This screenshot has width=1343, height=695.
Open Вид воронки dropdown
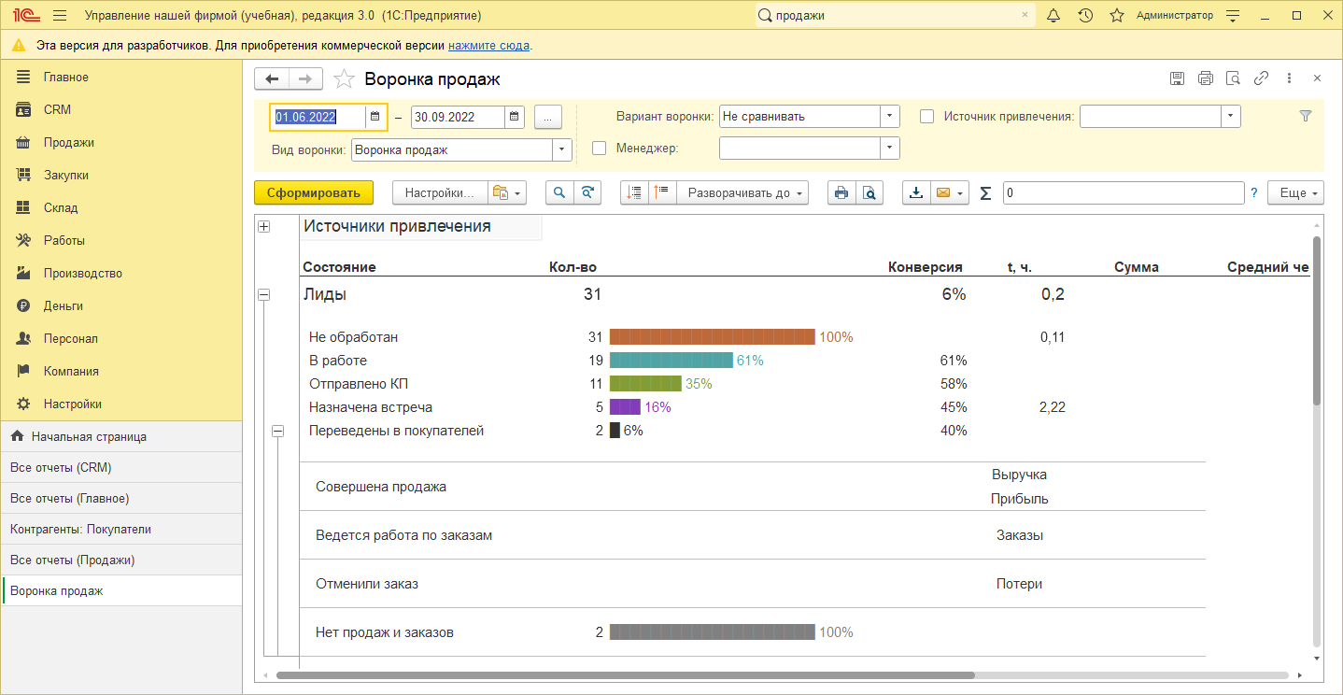(x=562, y=149)
